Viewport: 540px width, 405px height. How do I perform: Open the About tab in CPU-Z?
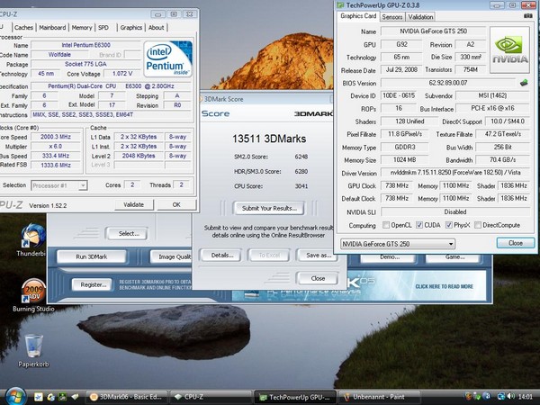(x=156, y=28)
